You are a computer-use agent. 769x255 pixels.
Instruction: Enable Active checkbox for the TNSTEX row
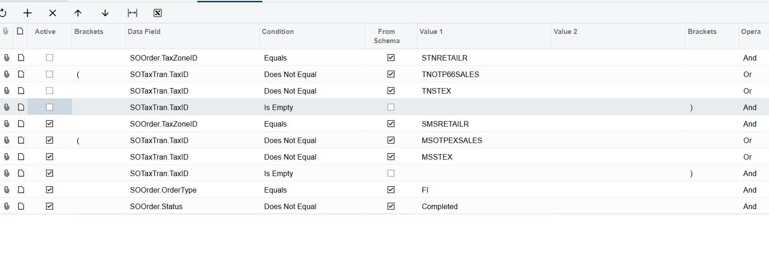pos(50,91)
